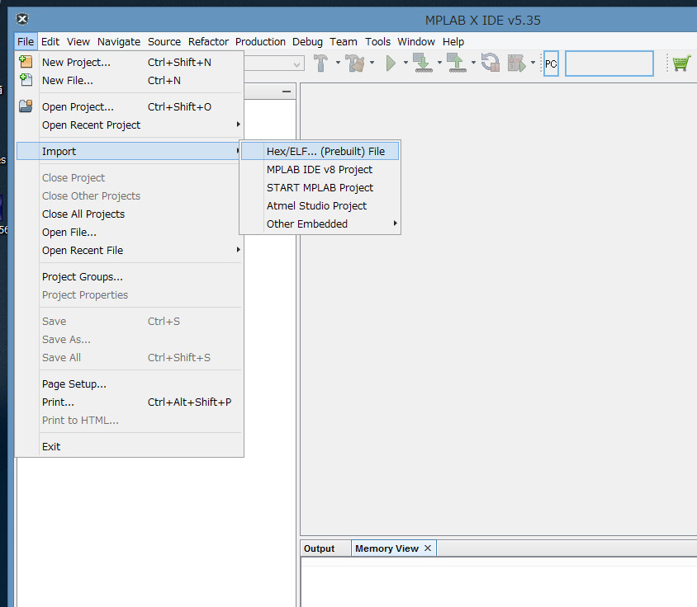This screenshot has height=607, width=697.
Task: Click the New Project menu icon
Action: (26, 62)
